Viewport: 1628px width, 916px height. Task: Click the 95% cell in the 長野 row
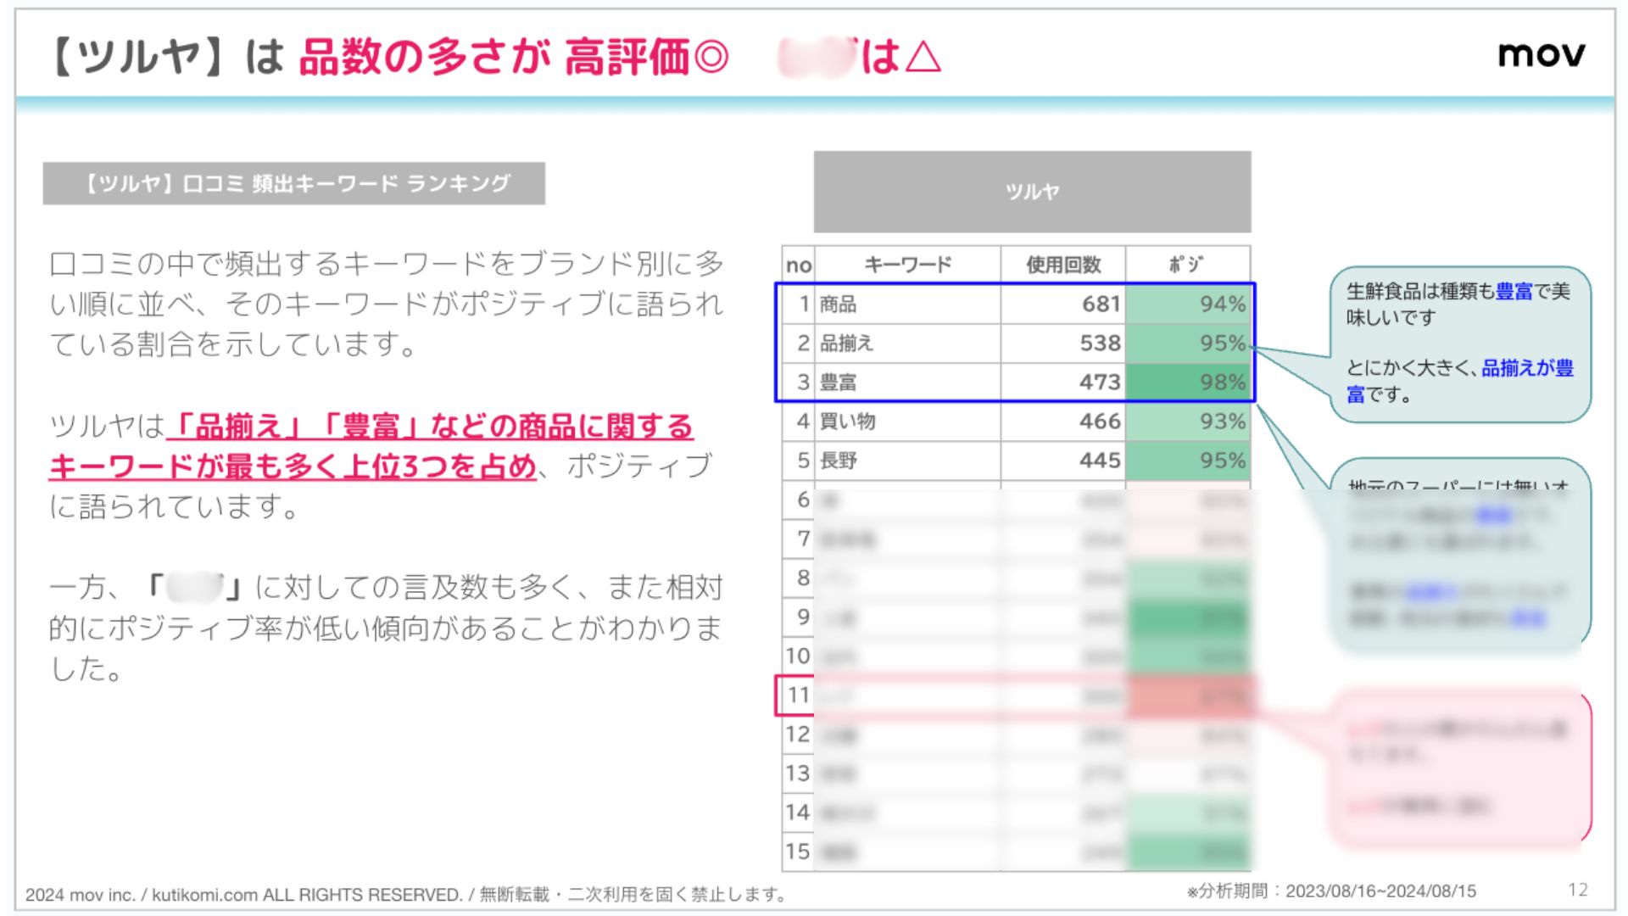[x=1188, y=460]
